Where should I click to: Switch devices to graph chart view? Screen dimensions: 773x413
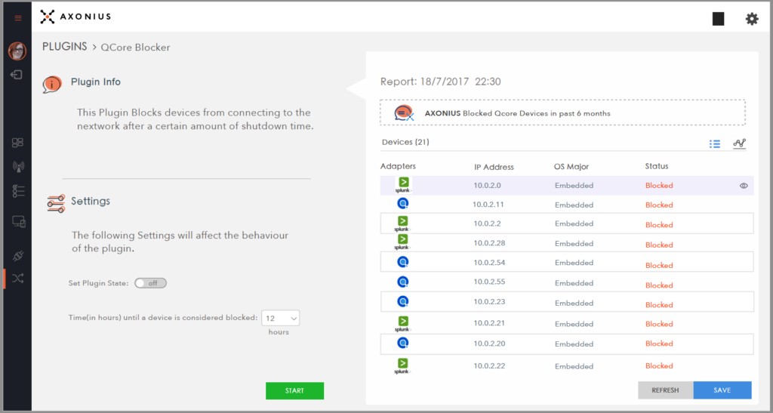coord(739,143)
